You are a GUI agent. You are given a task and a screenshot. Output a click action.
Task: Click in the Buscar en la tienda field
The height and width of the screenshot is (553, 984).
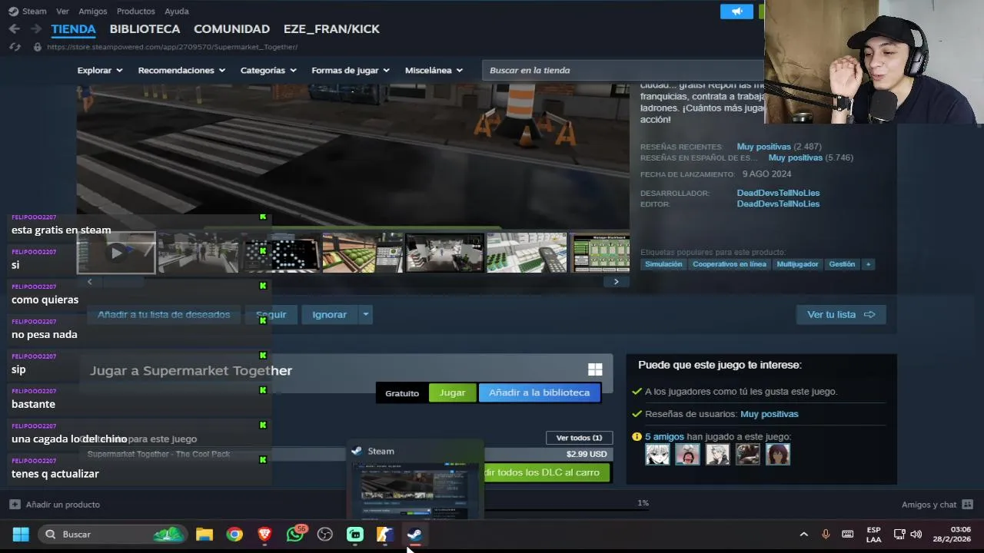click(x=623, y=70)
